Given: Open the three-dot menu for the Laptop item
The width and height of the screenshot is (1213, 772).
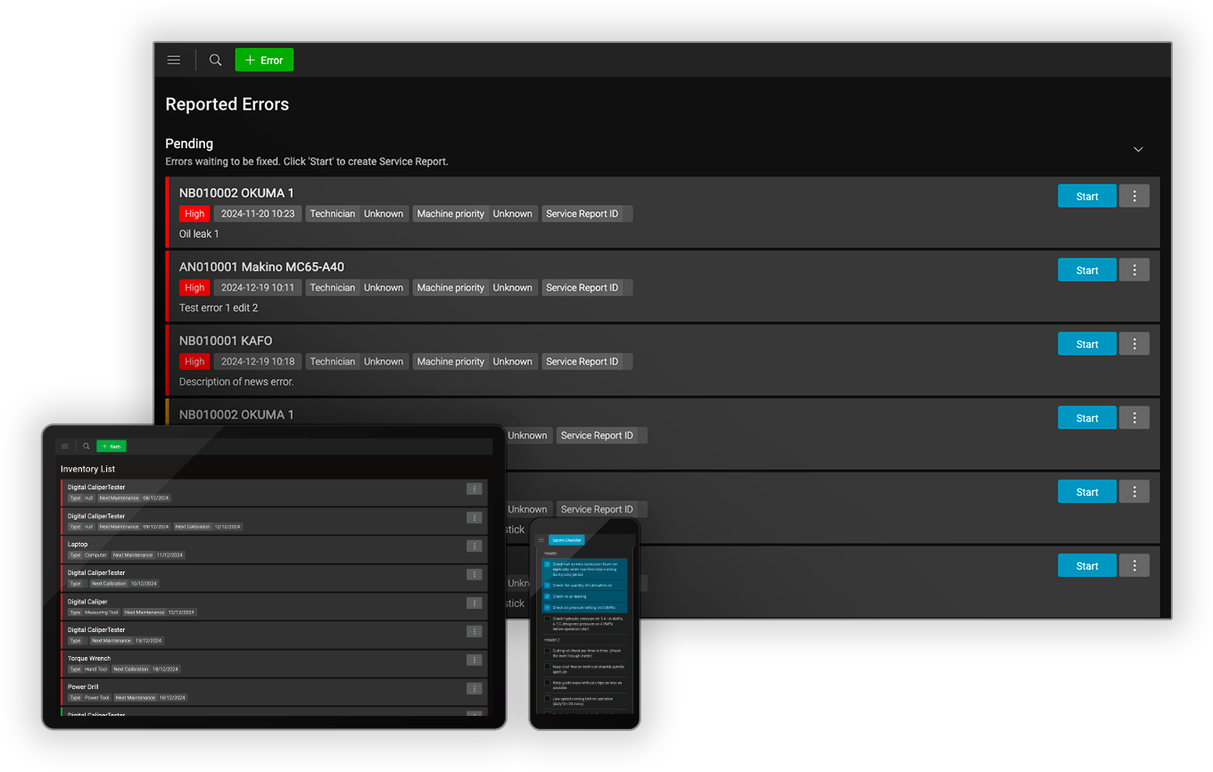Looking at the screenshot, I should [x=474, y=546].
